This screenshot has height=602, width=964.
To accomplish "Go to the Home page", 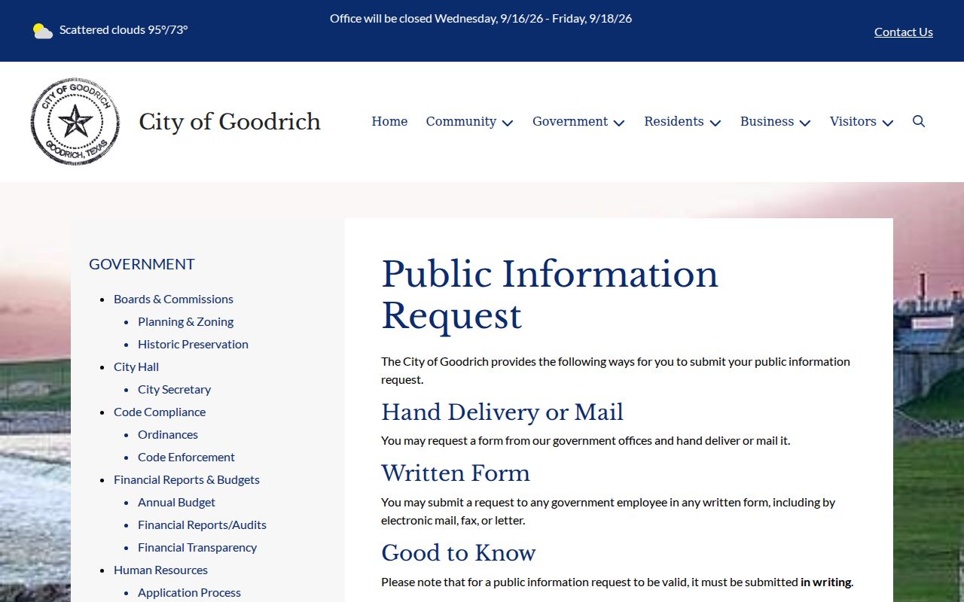I will point(389,121).
